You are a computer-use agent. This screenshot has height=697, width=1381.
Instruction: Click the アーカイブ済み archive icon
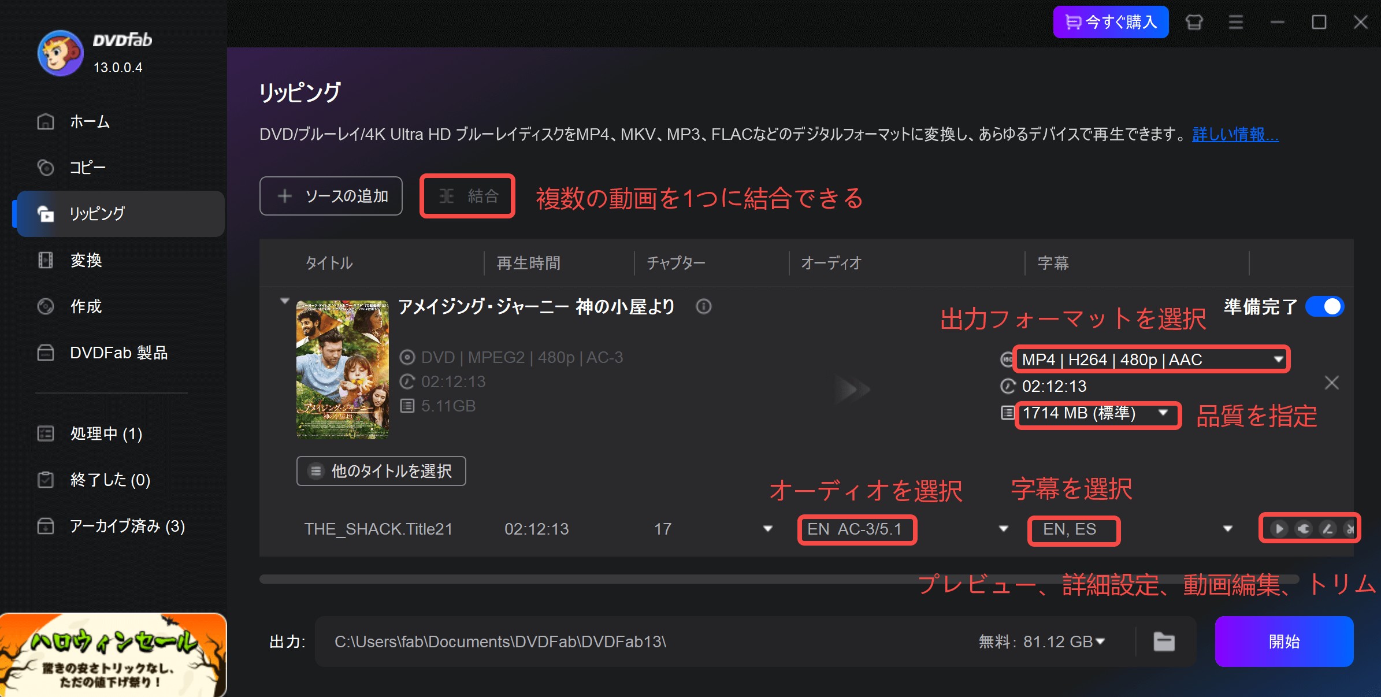click(x=46, y=526)
